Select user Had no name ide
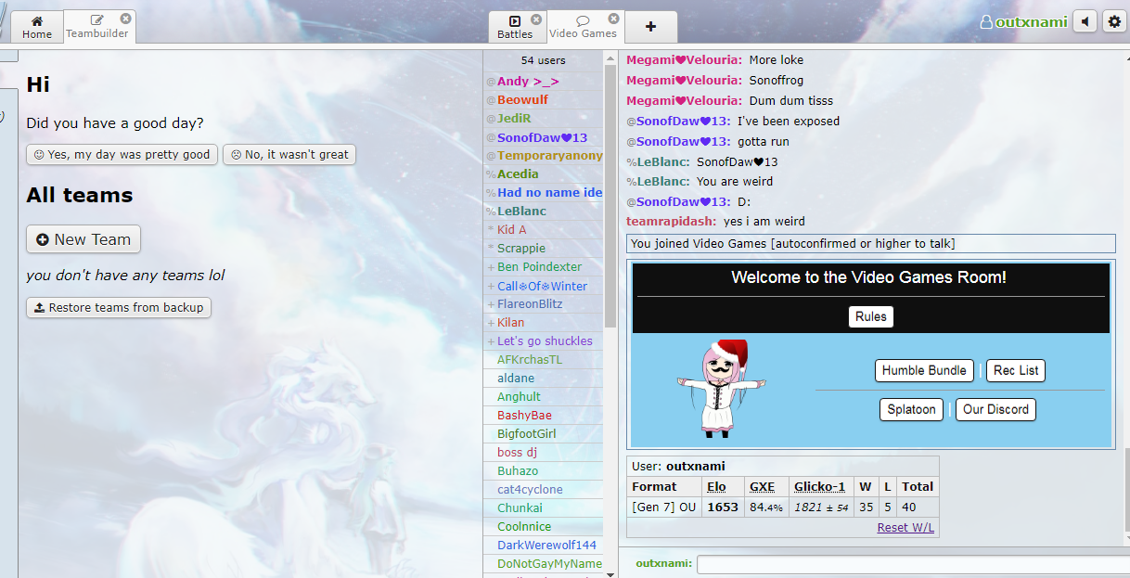This screenshot has height=578, width=1130. click(x=544, y=193)
